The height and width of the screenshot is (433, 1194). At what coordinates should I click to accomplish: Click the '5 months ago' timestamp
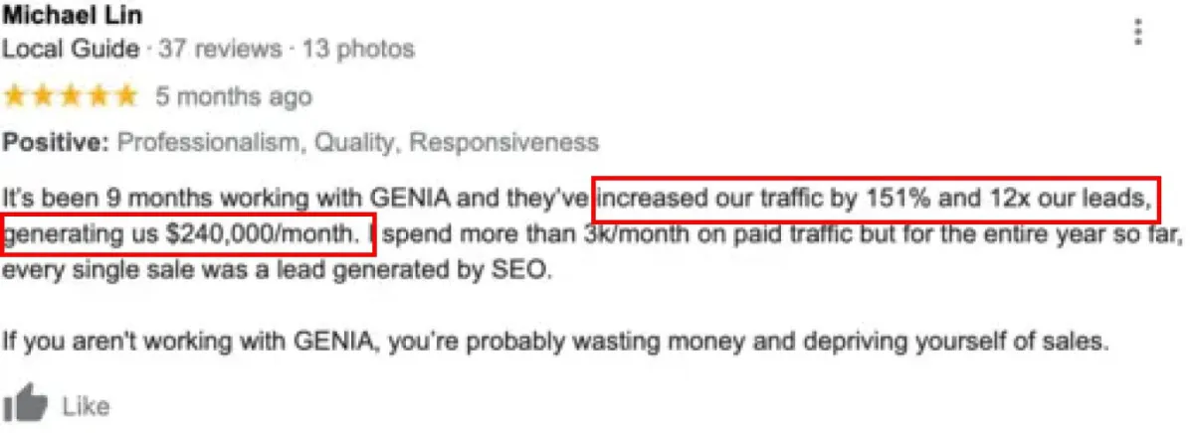point(233,96)
